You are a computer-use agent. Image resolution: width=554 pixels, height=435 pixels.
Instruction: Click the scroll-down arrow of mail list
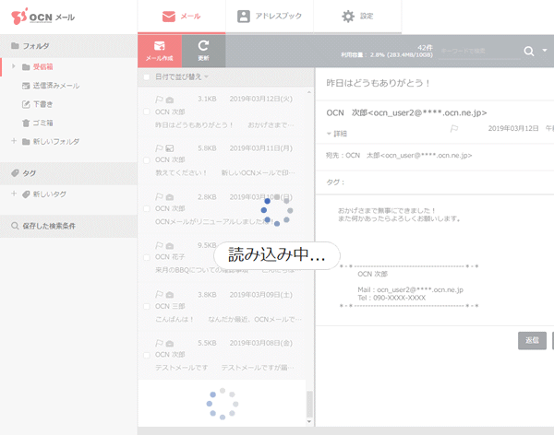[x=309, y=421]
